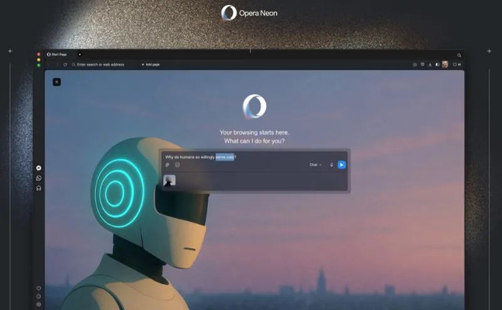Click the prompt text about serving cats

pos(201,157)
